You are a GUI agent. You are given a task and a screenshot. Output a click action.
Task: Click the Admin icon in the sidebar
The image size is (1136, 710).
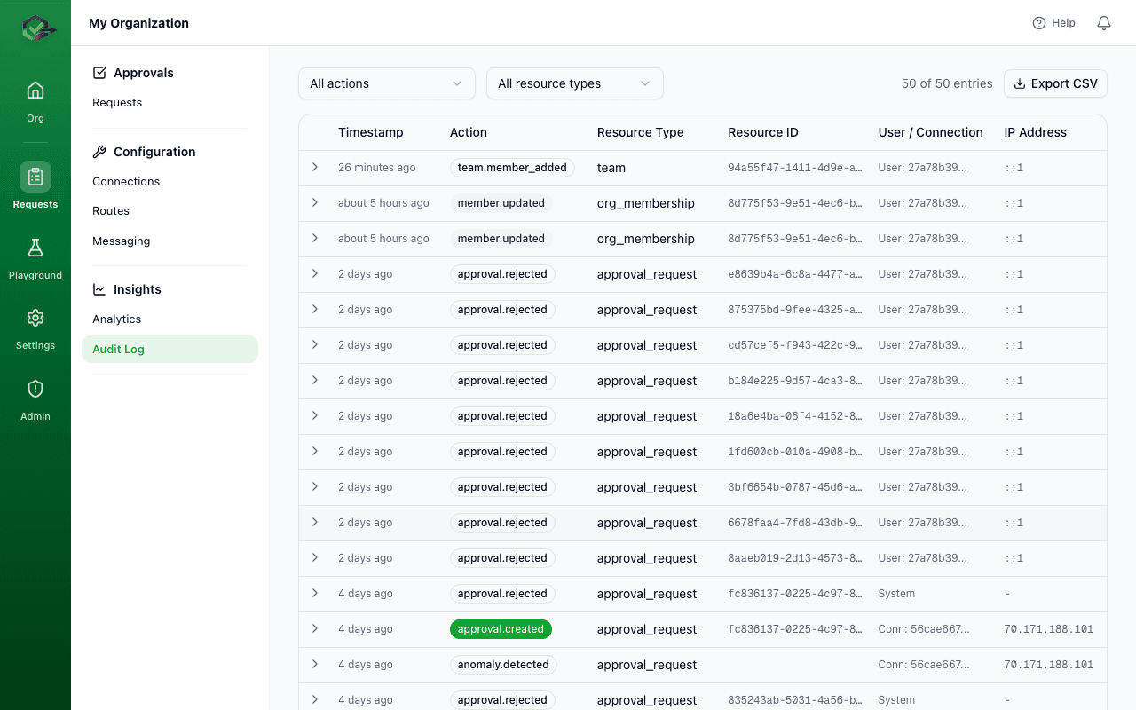(x=35, y=389)
